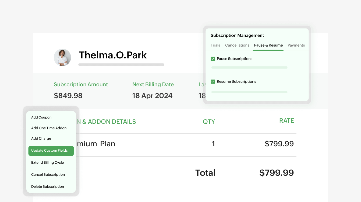Screen dimensions: 361x202
Task: Open the Cancellations tab
Action: coord(237,45)
